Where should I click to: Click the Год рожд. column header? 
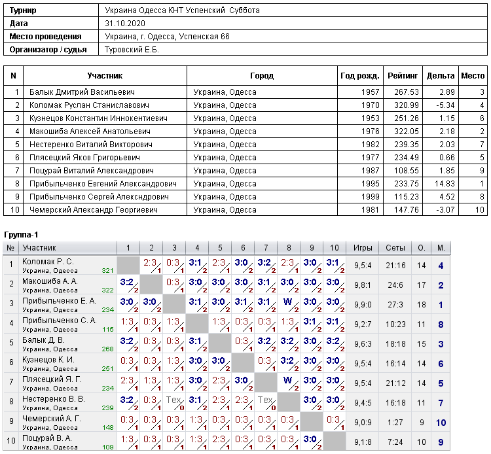(360, 76)
